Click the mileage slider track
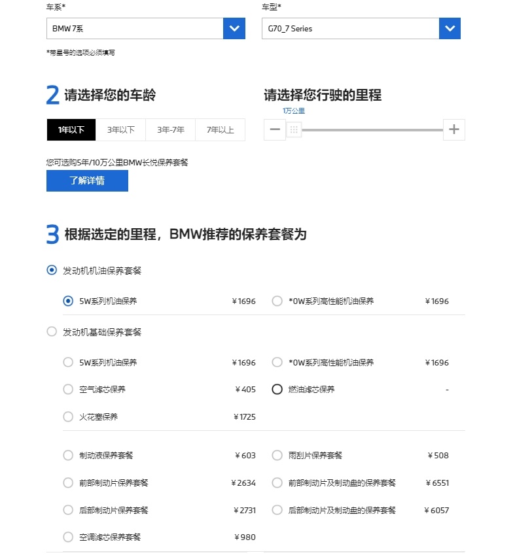 tap(372, 129)
